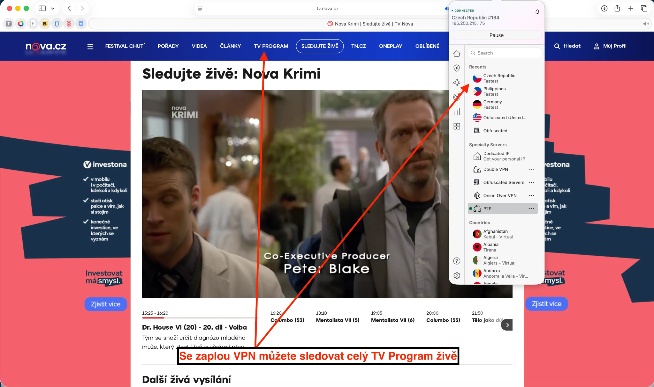Open Obfuscated Servers options menu
The height and width of the screenshot is (387, 654).
[532, 182]
